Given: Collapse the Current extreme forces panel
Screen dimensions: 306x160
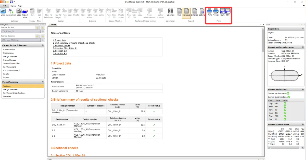Looking at the screenshot, I should [303, 124].
